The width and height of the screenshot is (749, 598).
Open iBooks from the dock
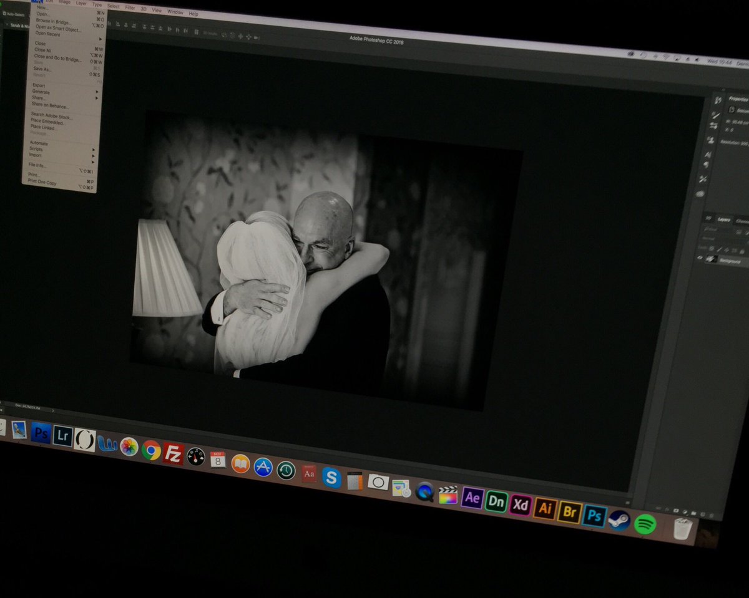[240, 463]
